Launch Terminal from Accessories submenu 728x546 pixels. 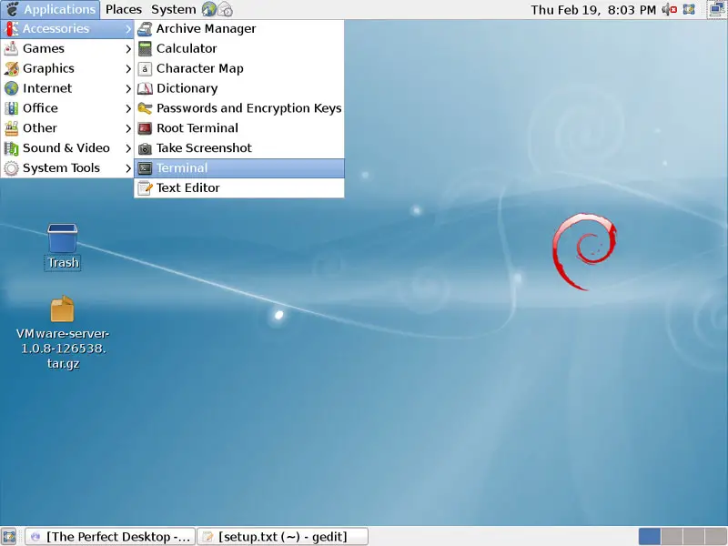[x=239, y=168]
